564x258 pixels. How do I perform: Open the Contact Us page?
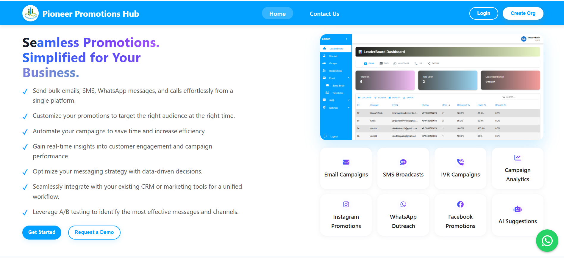324,14
